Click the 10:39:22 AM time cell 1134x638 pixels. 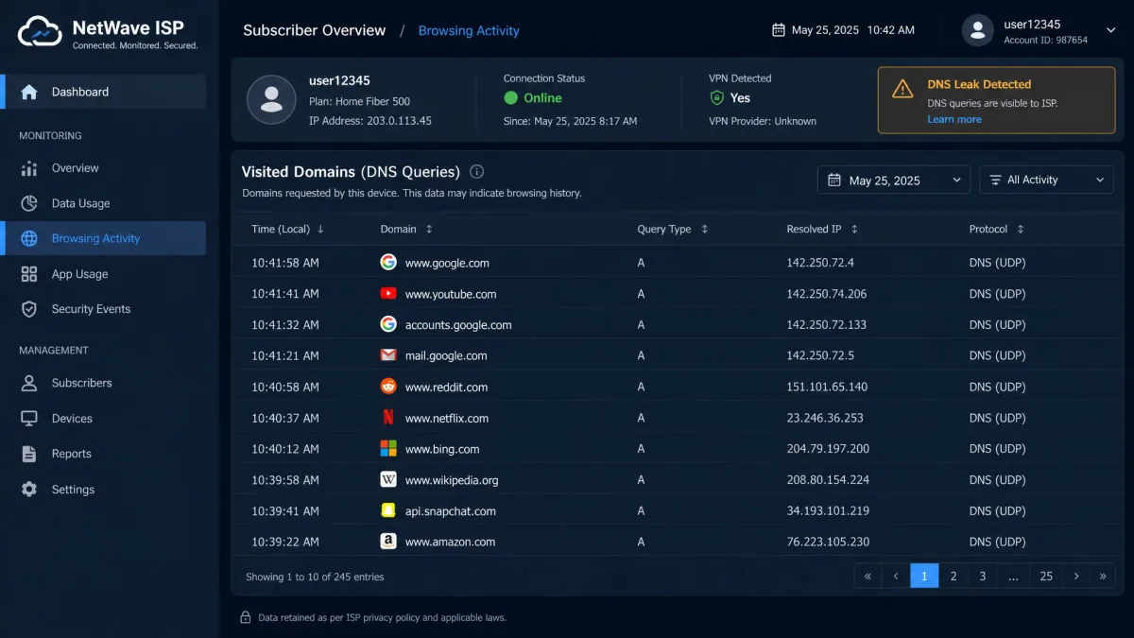coord(285,542)
